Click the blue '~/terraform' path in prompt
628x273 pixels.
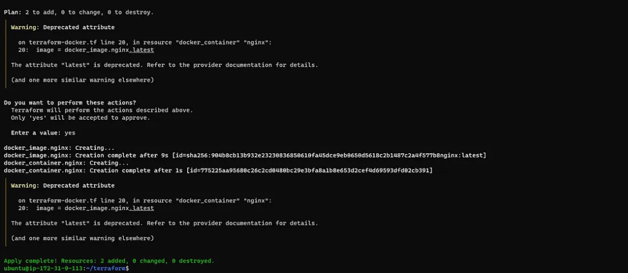(105, 268)
